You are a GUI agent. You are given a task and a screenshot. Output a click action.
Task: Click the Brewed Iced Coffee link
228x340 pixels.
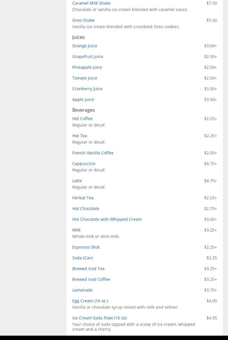[x=91, y=279]
